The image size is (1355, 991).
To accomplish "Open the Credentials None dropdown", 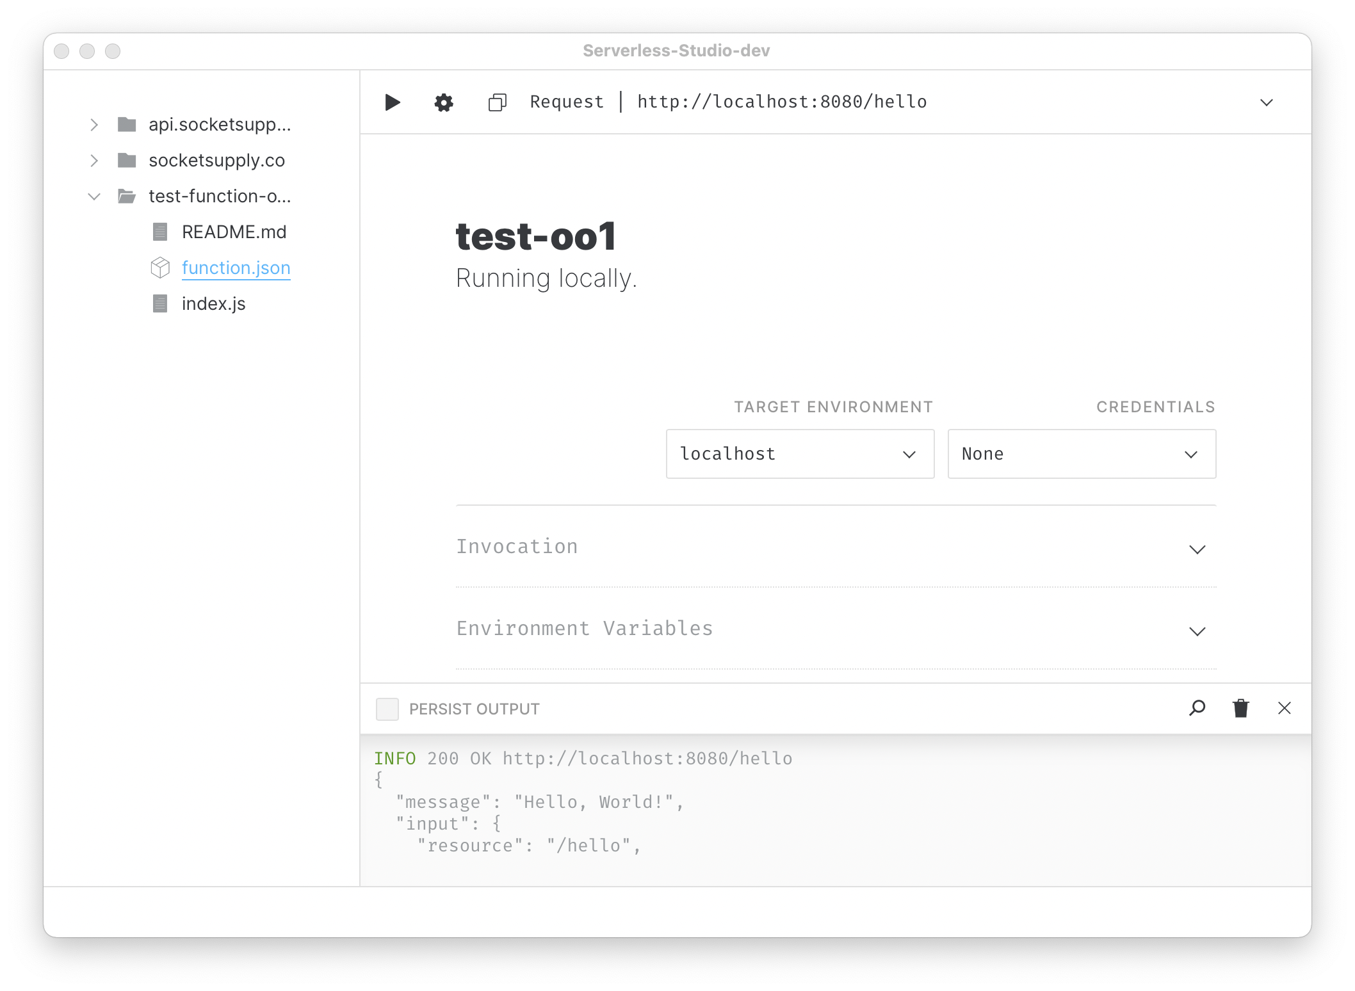I will (1082, 454).
